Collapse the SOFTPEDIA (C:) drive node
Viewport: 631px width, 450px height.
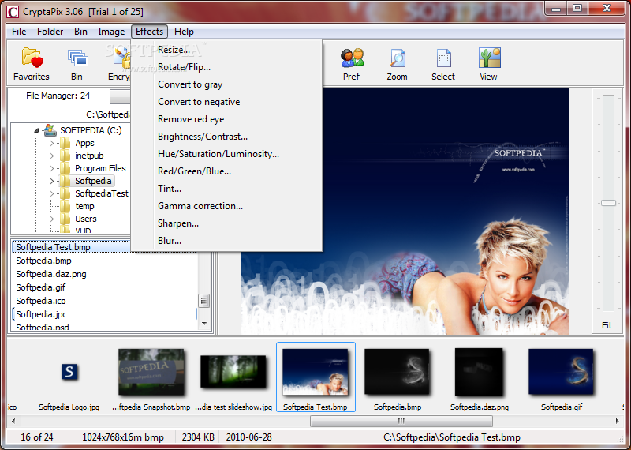click(x=36, y=130)
